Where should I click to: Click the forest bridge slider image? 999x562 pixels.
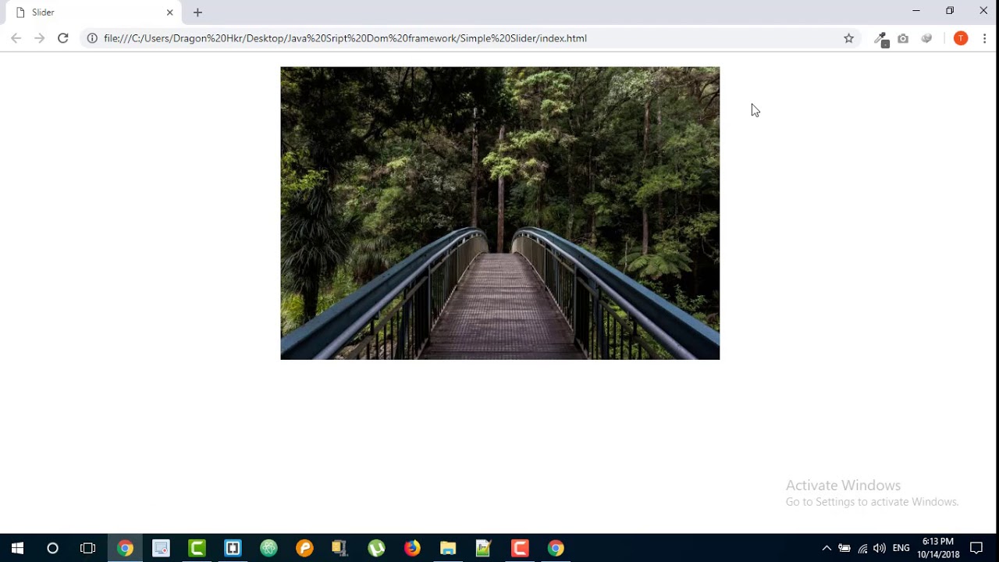pos(499,213)
